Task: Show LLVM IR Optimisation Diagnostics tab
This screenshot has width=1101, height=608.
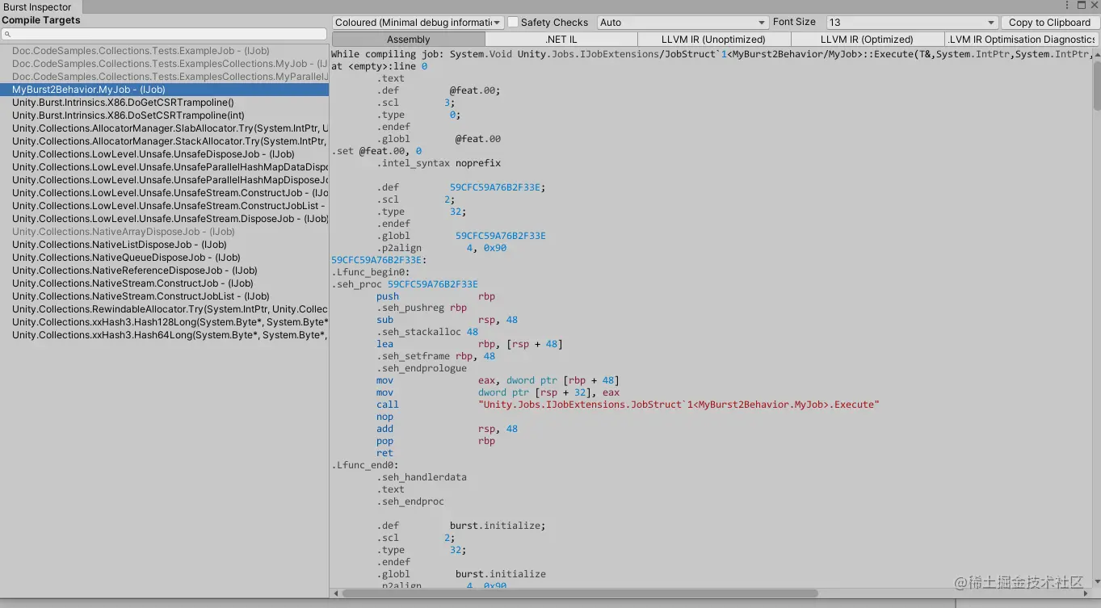Action: 1021,39
